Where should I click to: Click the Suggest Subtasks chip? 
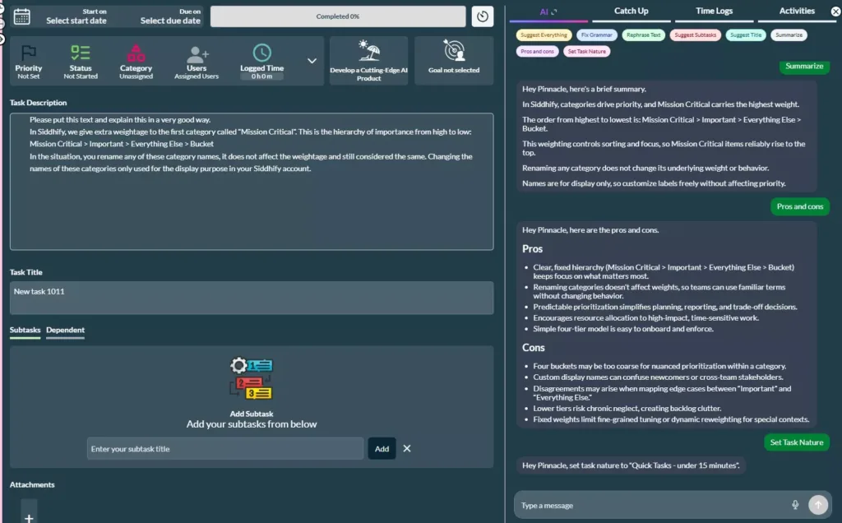pyautogui.click(x=696, y=35)
